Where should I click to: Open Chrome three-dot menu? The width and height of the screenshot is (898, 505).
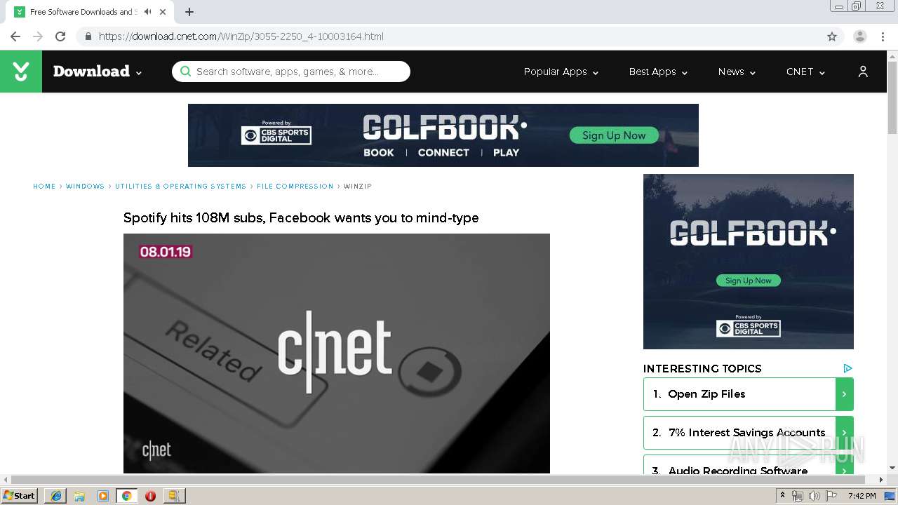tap(883, 36)
